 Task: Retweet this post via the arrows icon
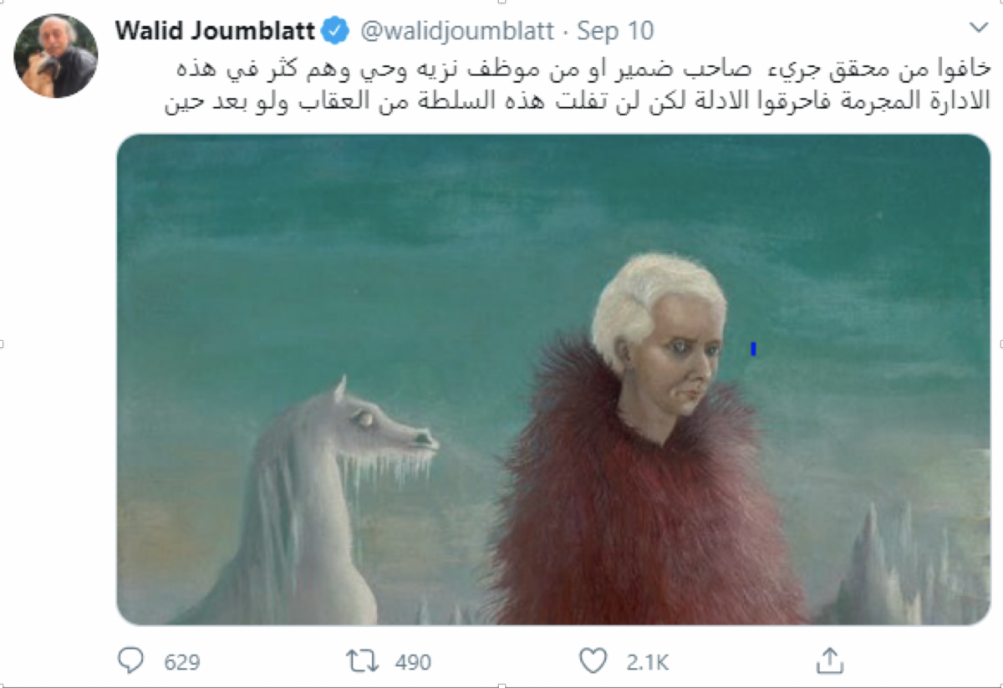(x=363, y=661)
